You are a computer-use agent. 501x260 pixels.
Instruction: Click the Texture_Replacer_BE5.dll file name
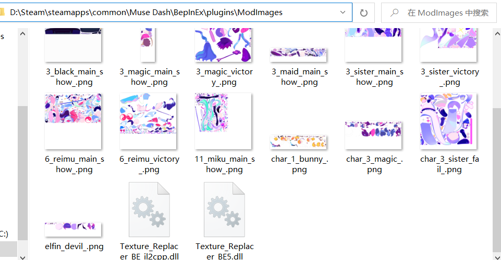coord(224,251)
